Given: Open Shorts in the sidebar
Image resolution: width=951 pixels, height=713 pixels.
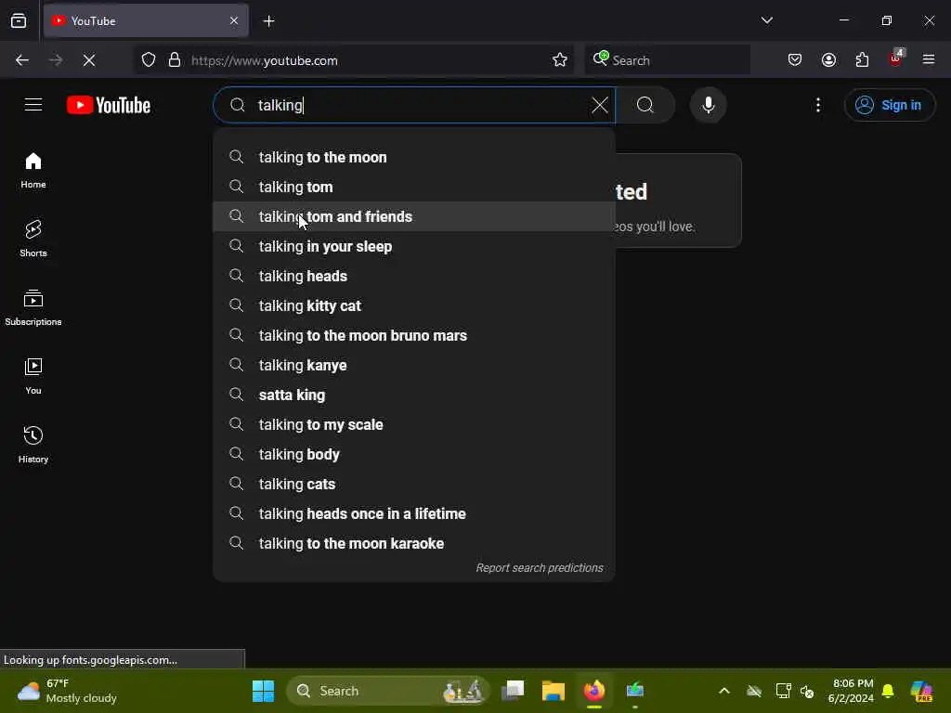Looking at the screenshot, I should [x=33, y=239].
